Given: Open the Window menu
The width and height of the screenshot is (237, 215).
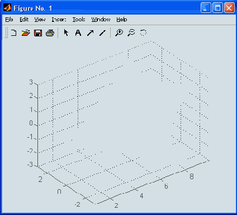Looking at the screenshot, I should (x=101, y=20).
